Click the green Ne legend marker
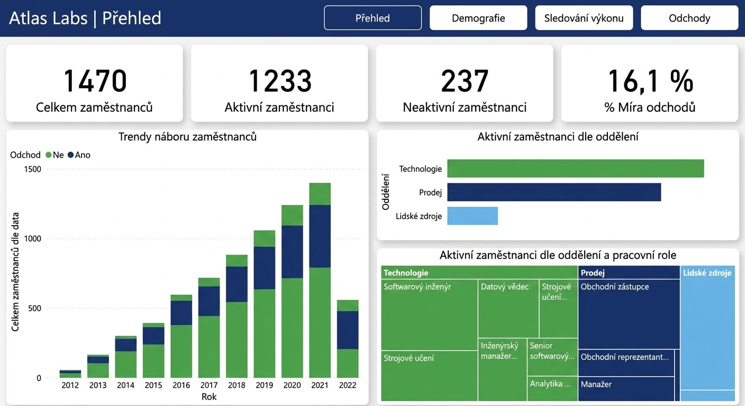The height and width of the screenshot is (406, 745). [x=48, y=155]
